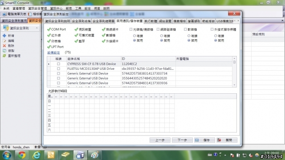The image size is (285, 160).
Task: Check the 網路磁碟機 checkbox
Action: click(158, 29)
